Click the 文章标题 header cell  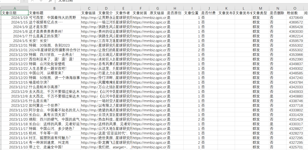click(x=54, y=13)
